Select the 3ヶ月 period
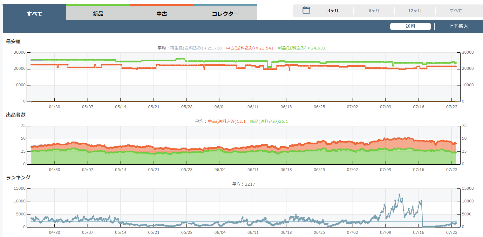Viewport: 483px width, 237px height. (x=333, y=11)
